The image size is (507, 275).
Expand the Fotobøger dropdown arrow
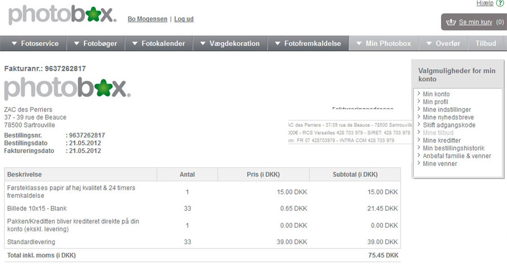pos(77,43)
